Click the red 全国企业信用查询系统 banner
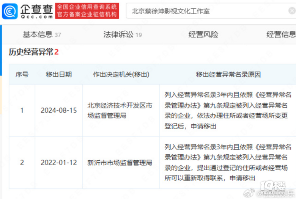This screenshot has height=199, width=296. tap(87, 11)
